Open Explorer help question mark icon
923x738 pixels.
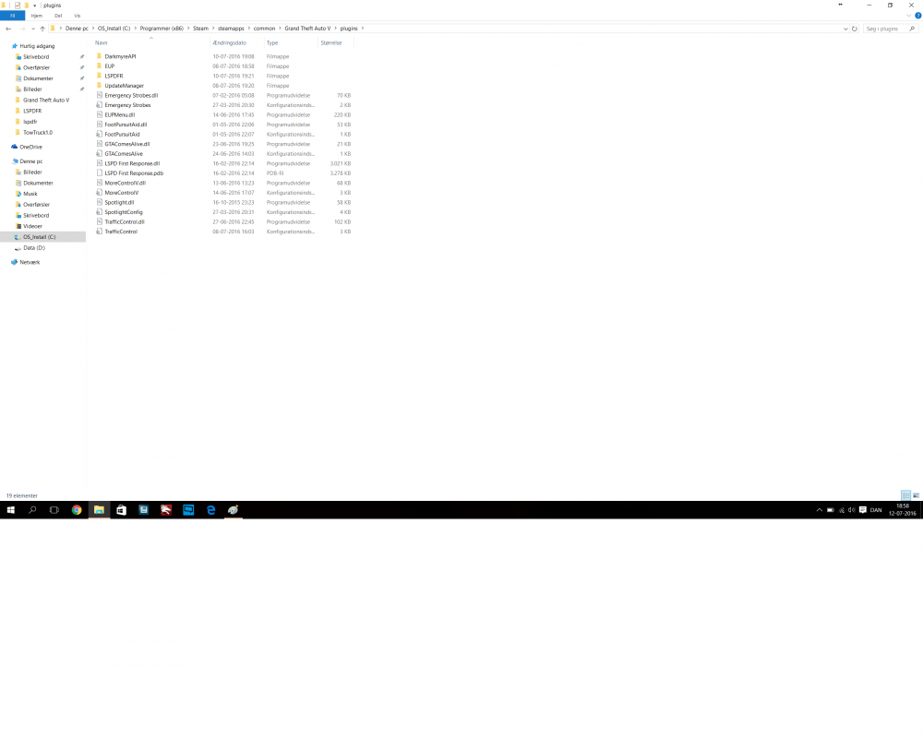point(917,16)
